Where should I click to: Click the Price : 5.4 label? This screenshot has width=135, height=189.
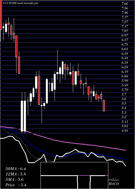coord(16,185)
